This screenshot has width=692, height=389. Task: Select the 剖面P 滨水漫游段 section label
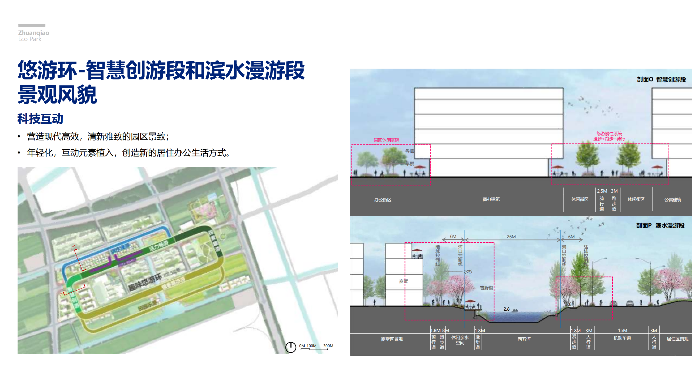click(660, 226)
